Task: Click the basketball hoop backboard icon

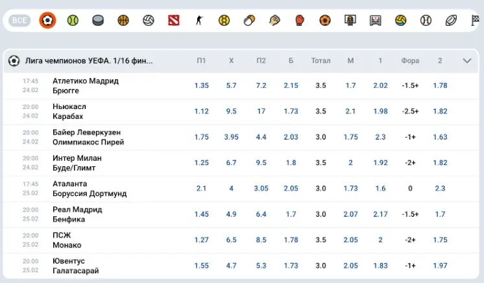Action: pos(350,20)
